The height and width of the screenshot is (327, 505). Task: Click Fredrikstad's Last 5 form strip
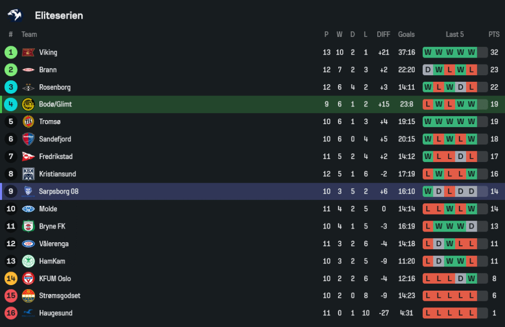tap(454, 157)
